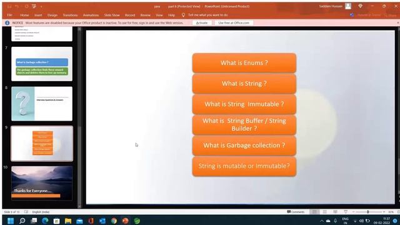
Task: Click the Saddam Hussain account avatar
Action: (x=348, y=6)
